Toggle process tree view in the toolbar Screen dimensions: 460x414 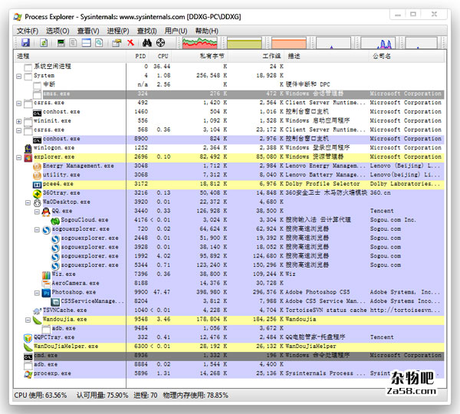click(x=74, y=43)
